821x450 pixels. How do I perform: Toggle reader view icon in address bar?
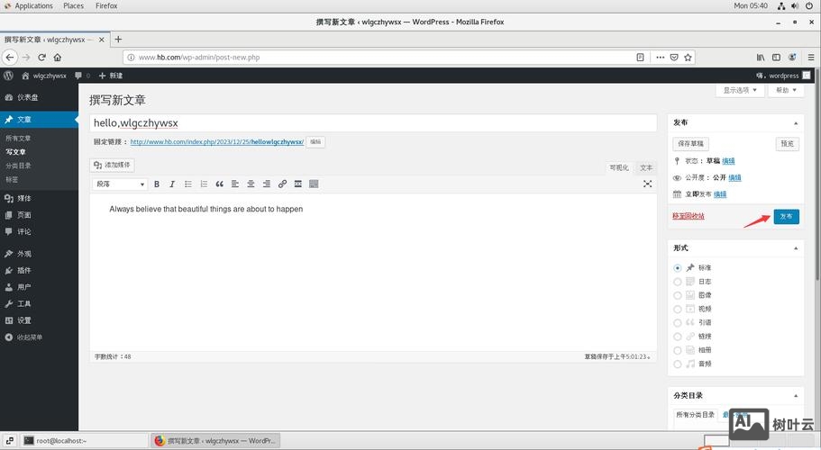point(640,58)
